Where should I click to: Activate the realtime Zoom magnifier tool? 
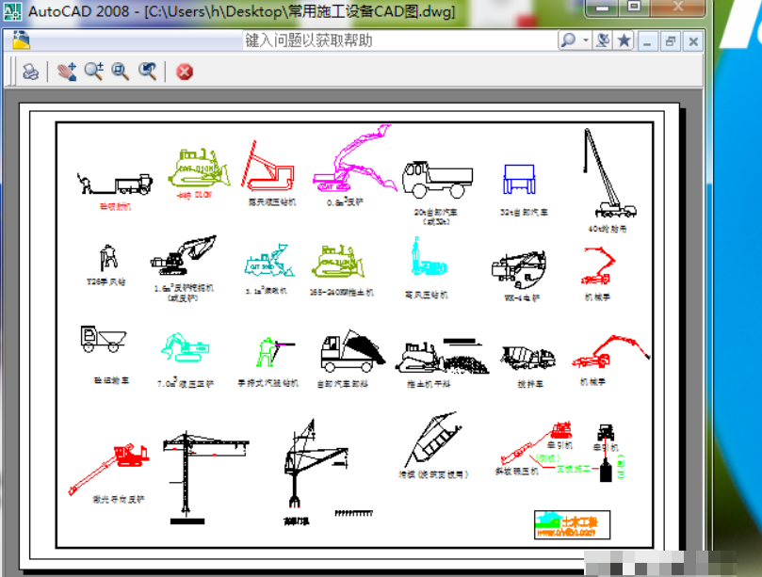tap(94, 72)
